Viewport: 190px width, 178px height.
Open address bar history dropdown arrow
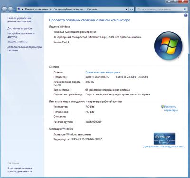126,9
